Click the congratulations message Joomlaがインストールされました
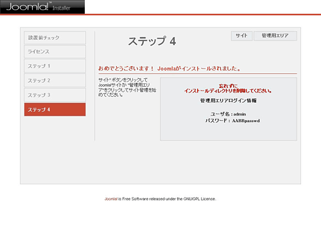This screenshot has height=233, width=321. coord(169,69)
